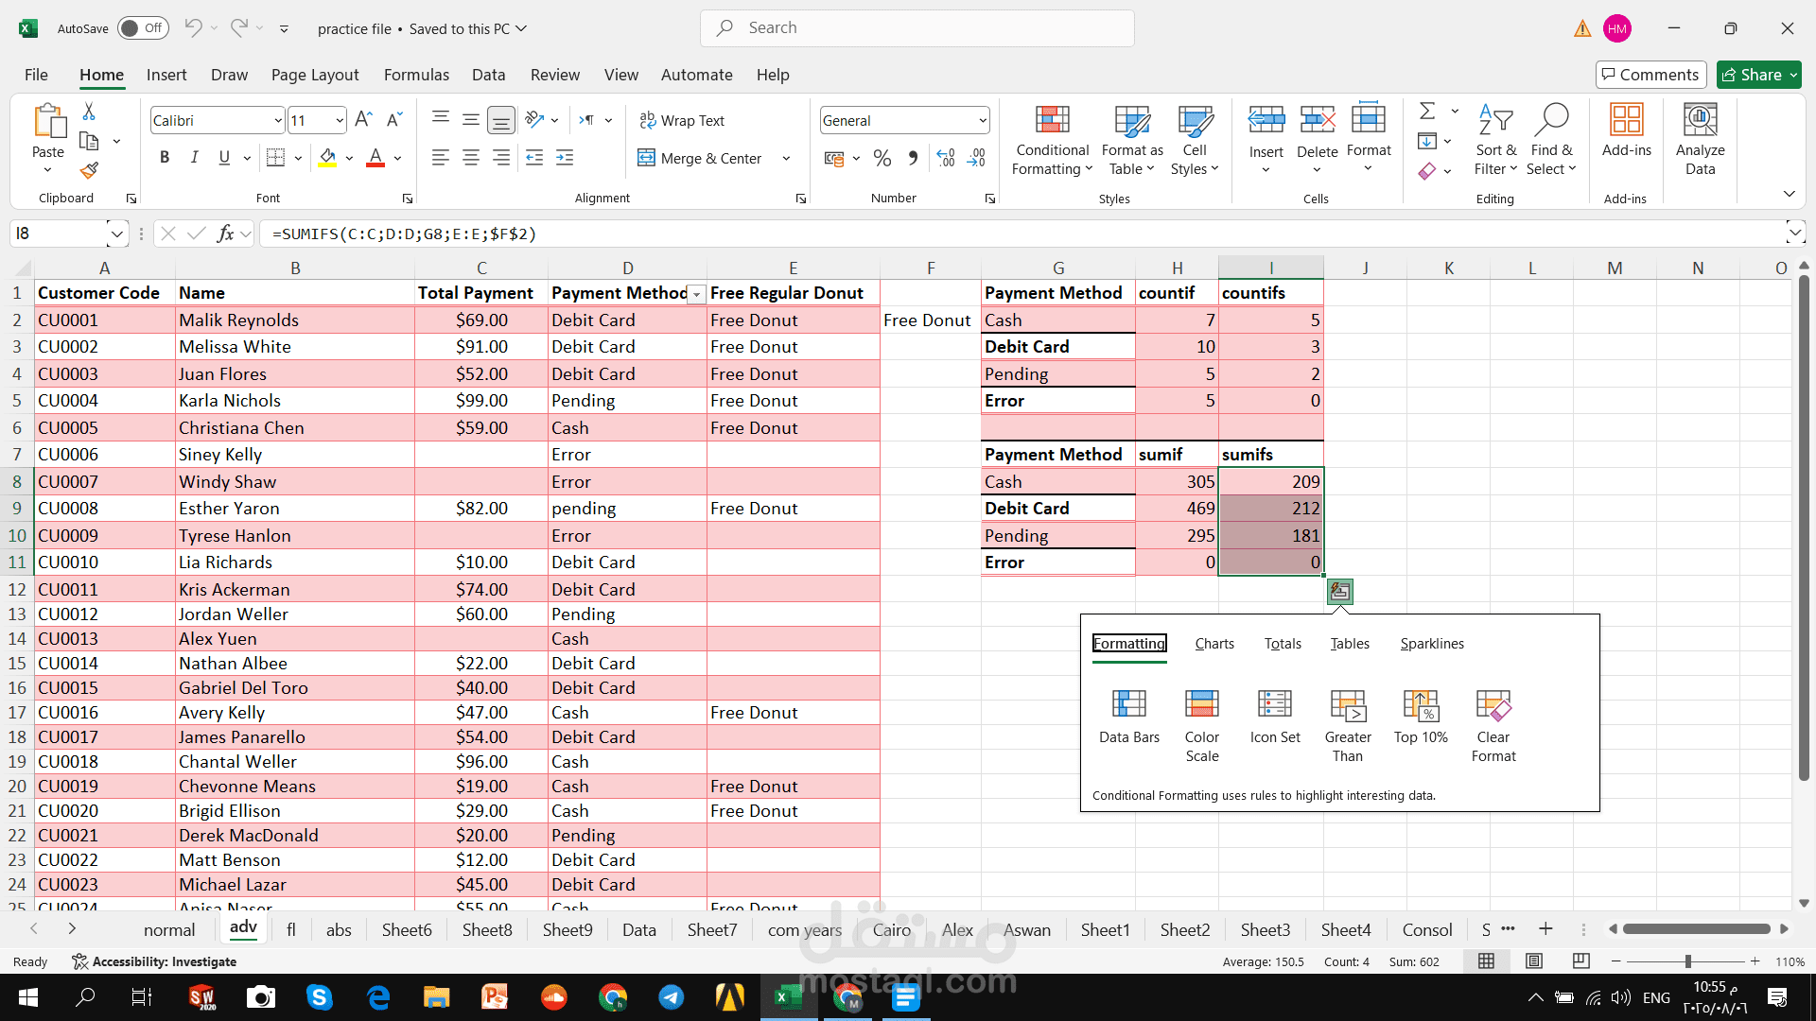Viewport: 1816px width, 1021px height.
Task: Open the Totals tab in Quick Analysis
Action: pyautogui.click(x=1282, y=644)
